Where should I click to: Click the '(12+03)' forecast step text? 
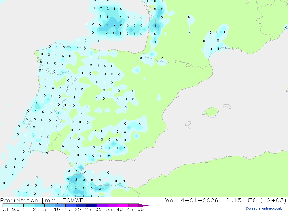pos(274,200)
